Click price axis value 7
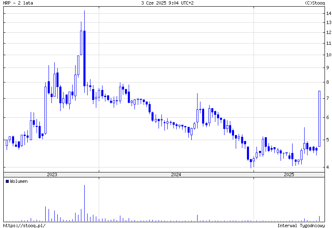This screenshot has width=332, height=228. (327, 98)
